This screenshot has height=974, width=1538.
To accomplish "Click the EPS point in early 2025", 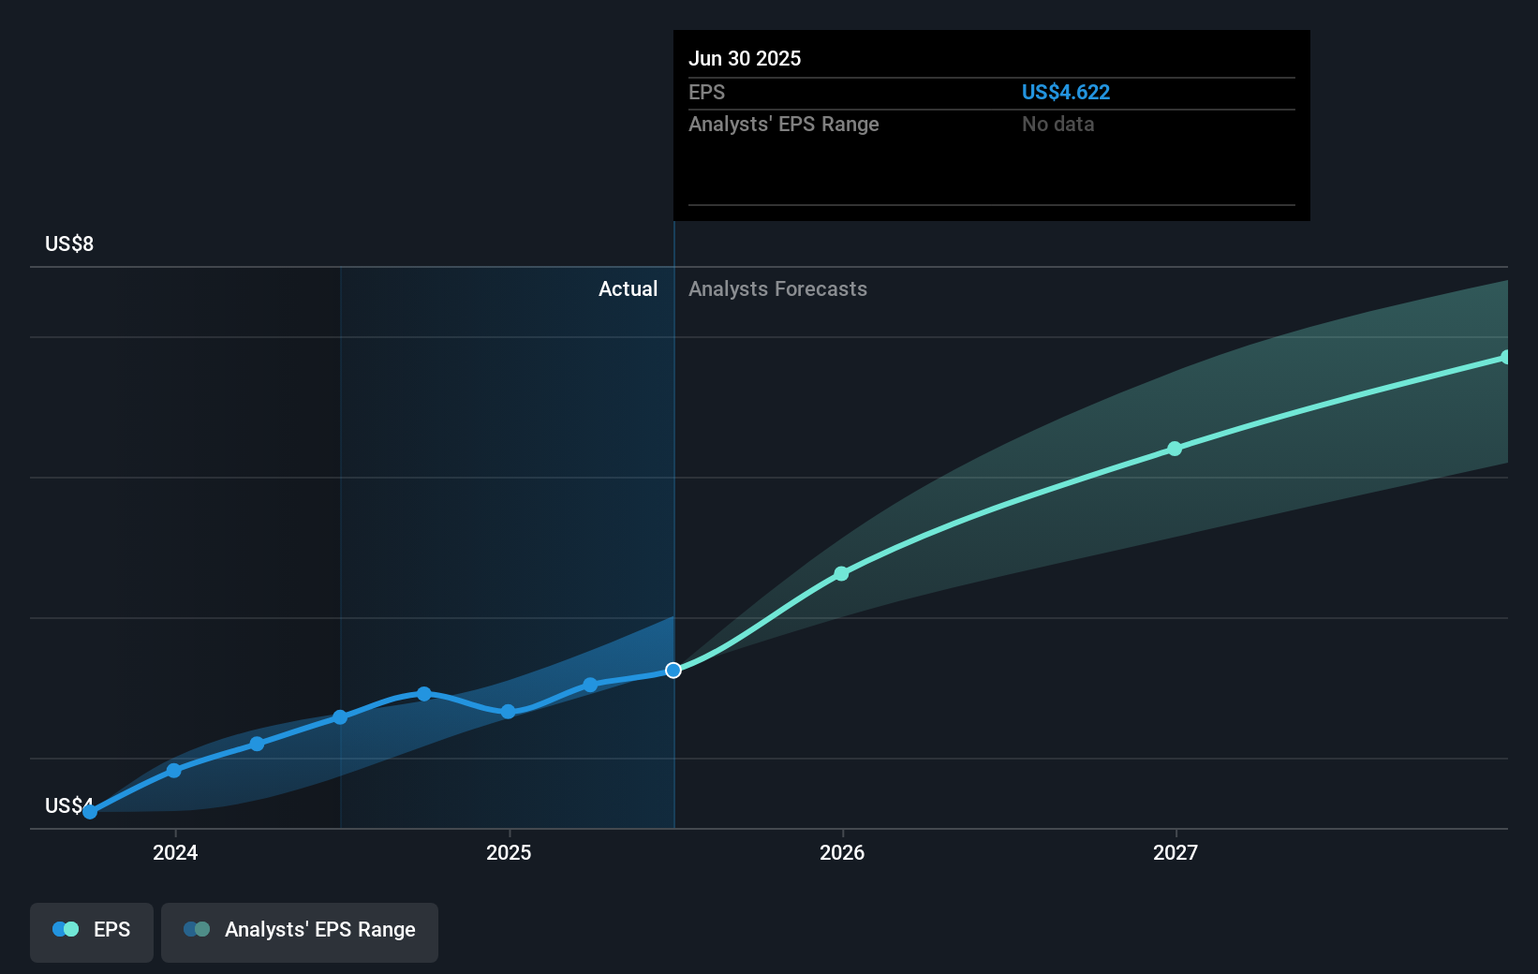I will pos(590,686).
